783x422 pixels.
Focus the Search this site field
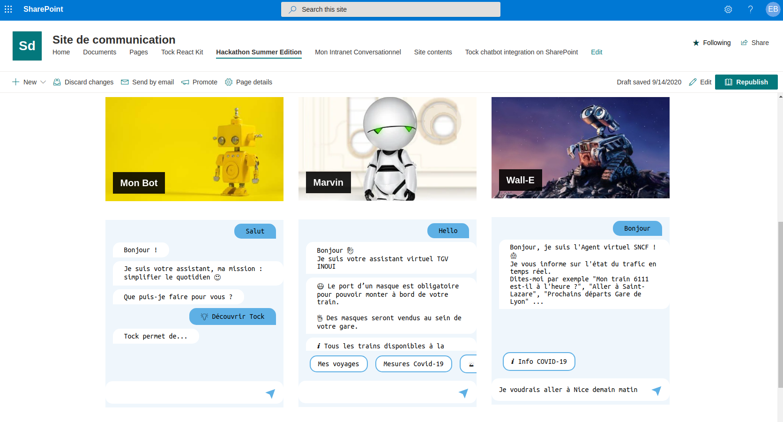coord(391,9)
